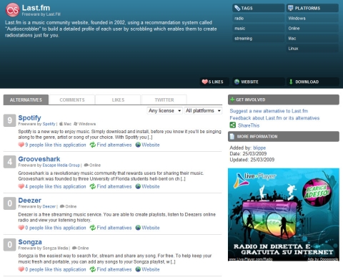Click the Online cloud icon under Grooveshark
This screenshot has height=280, width=343.
(86, 165)
